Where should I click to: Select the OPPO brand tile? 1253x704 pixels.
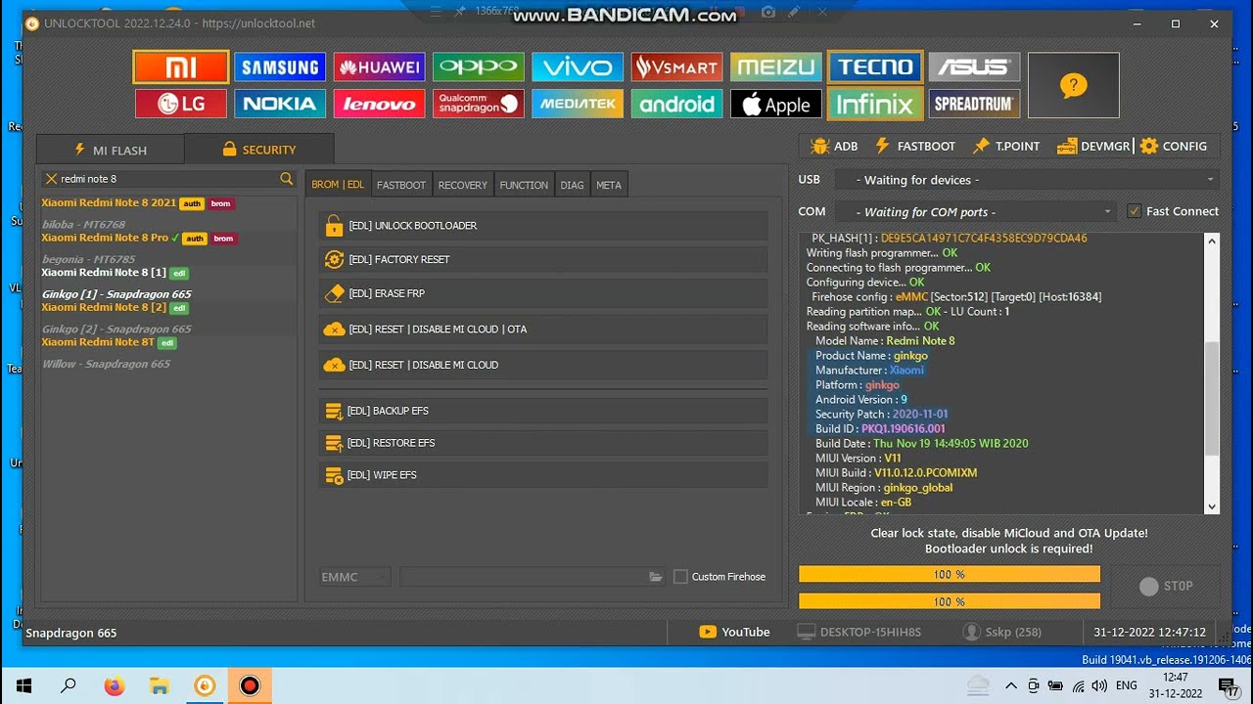479,66
